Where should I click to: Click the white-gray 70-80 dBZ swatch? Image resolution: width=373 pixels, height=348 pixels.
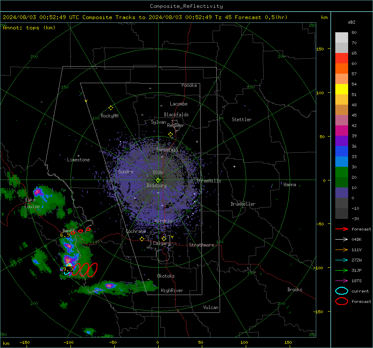tap(342, 38)
